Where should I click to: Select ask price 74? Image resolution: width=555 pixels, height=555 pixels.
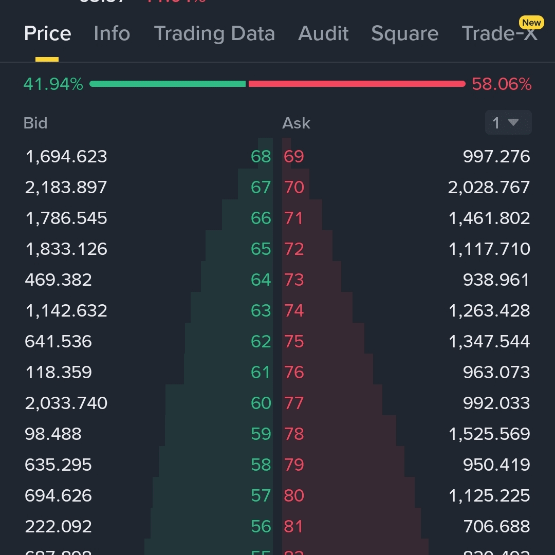coord(294,310)
